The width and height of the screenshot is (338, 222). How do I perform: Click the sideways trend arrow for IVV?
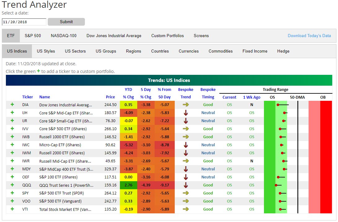(186, 129)
